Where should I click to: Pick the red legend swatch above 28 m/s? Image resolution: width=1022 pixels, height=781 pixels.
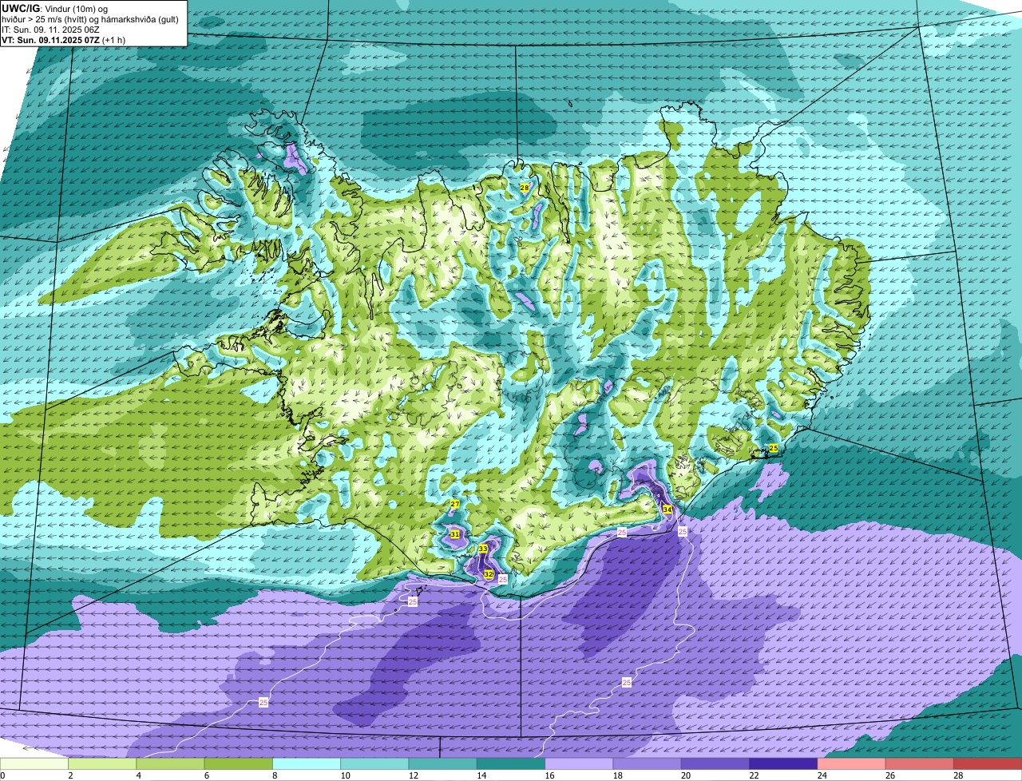click(988, 764)
